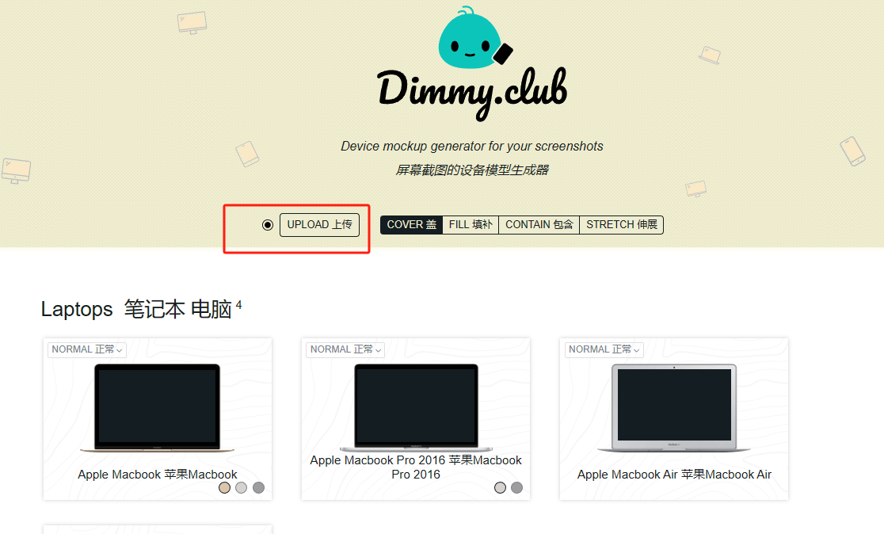
Task: Select the gray swatch under Apple Macbook
Action: click(258, 487)
